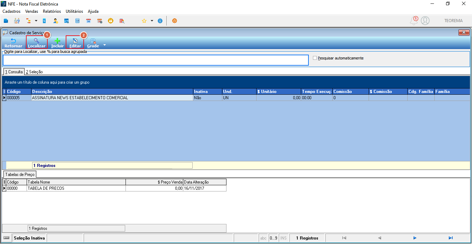Expand the dropdown arrow beside the star
This screenshot has height=244, width=472.
coord(152,21)
